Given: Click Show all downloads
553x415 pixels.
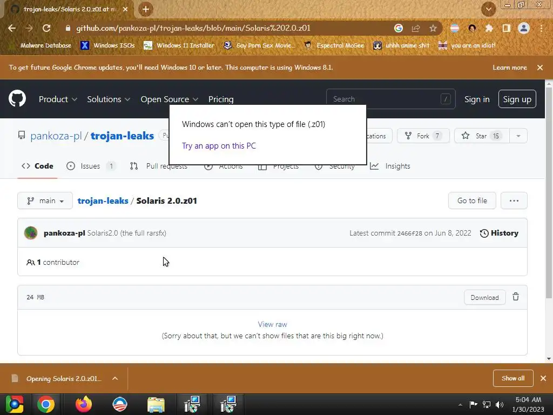Looking at the screenshot, I should [513, 378].
